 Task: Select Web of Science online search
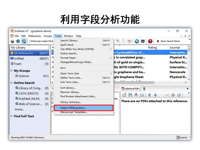pos(29,104)
